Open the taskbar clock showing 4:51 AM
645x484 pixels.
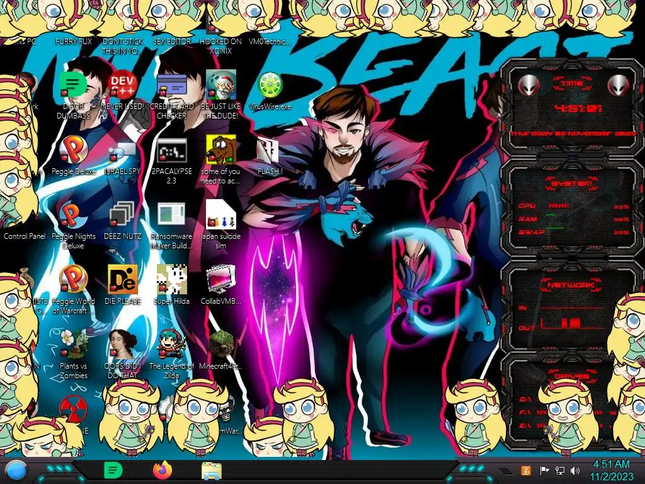pyautogui.click(x=611, y=471)
